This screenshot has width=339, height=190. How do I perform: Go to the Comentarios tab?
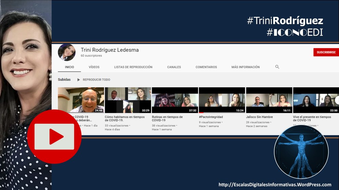206,67
